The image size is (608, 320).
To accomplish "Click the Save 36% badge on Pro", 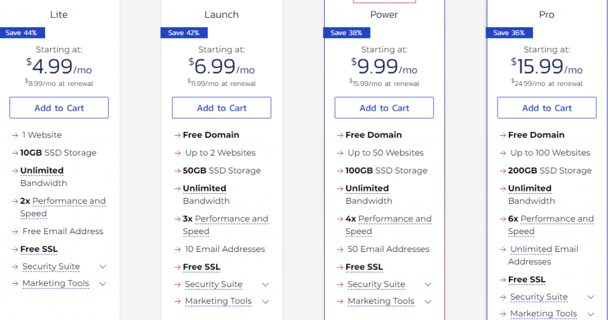I will coord(509,33).
